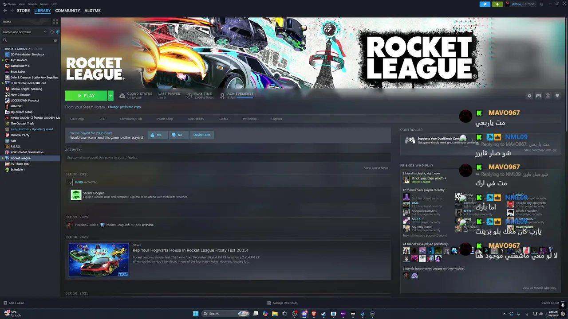Open the Community Hub link
The width and height of the screenshot is (568, 319).
pyautogui.click(x=131, y=119)
